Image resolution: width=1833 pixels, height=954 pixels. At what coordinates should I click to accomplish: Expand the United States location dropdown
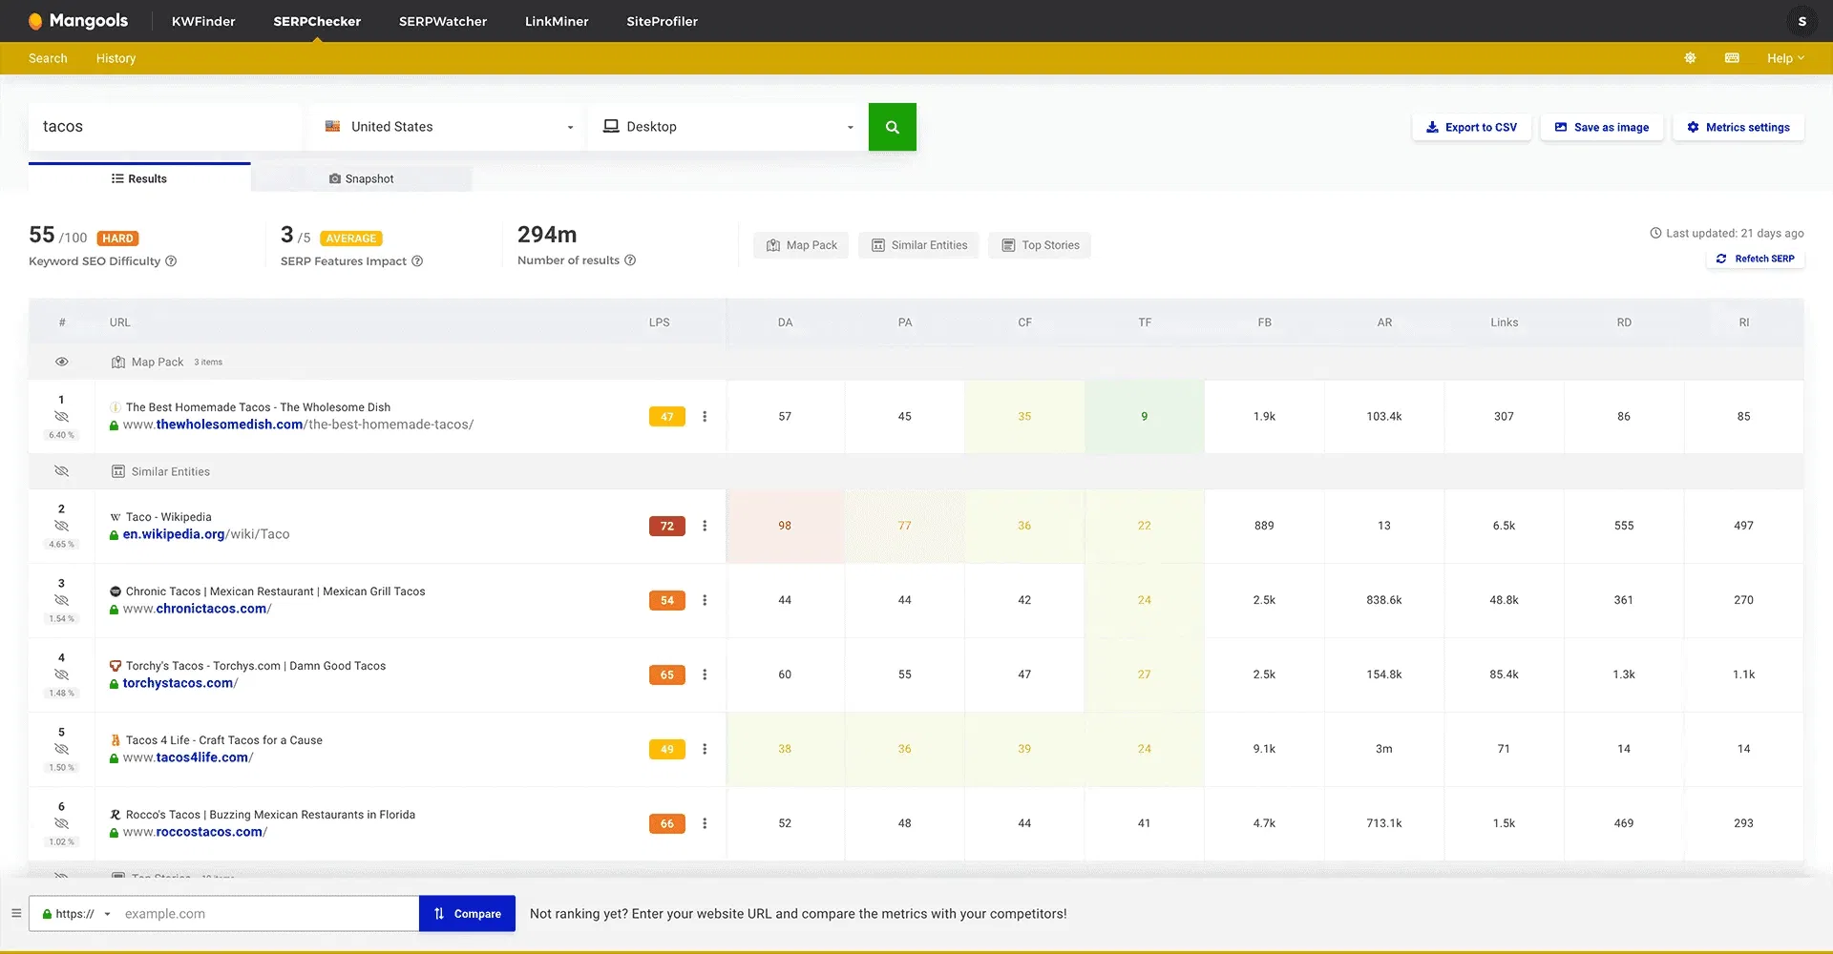pyautogui.click(x=449, y=127)
